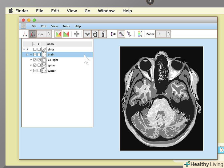Click the red landmark points tool icon
This screenshot has width=224, height=168.
click(32, 34)
